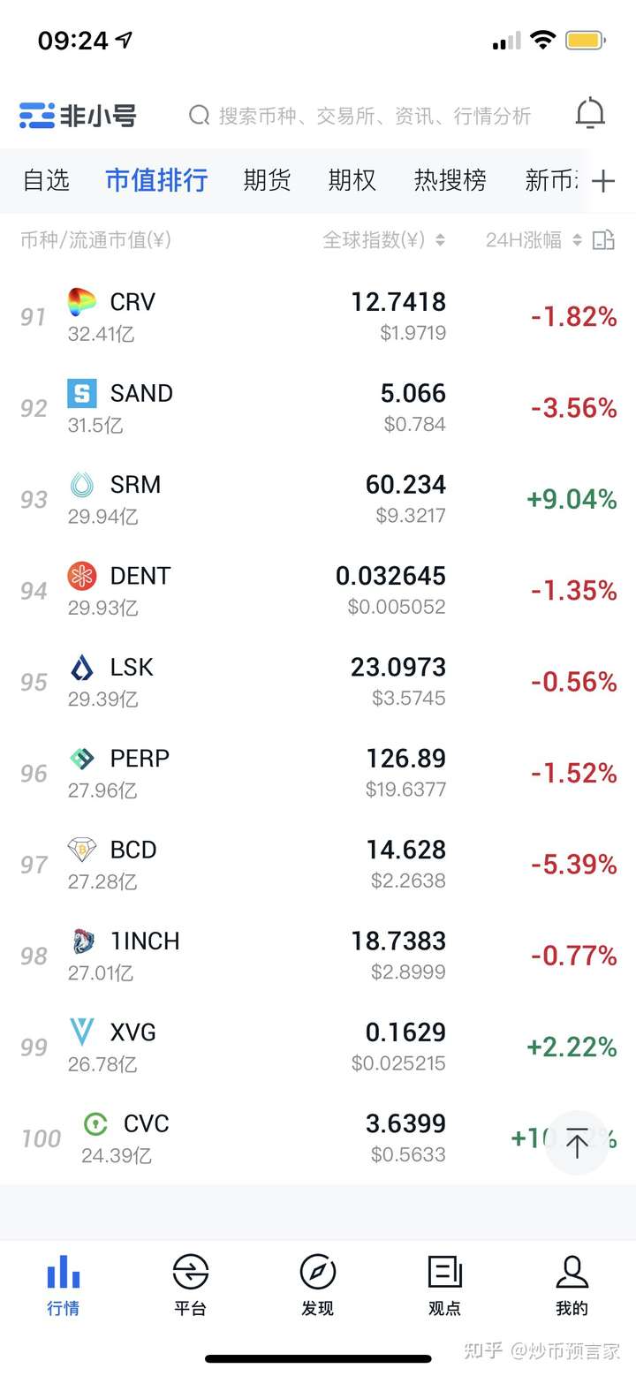The height and width of the screenshot is (1376, 636).
Task: Tap the plus icon to add tabs
Action: pyautogui.click(x=603, y=181)
